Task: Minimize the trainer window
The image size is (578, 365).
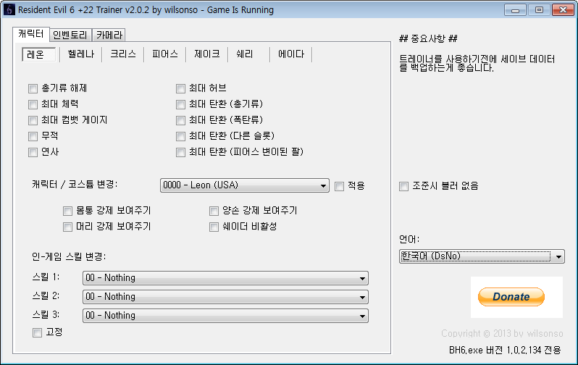Action: [x=515, y=10]
